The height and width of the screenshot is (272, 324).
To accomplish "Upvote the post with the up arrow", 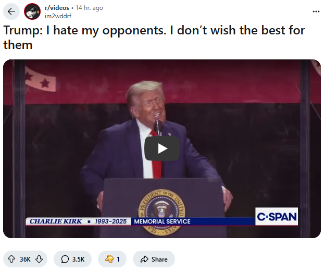I will tap(11, 259).
